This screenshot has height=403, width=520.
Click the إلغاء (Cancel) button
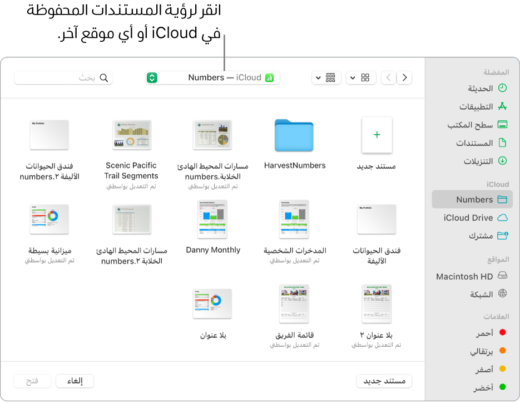pos(75,381)
